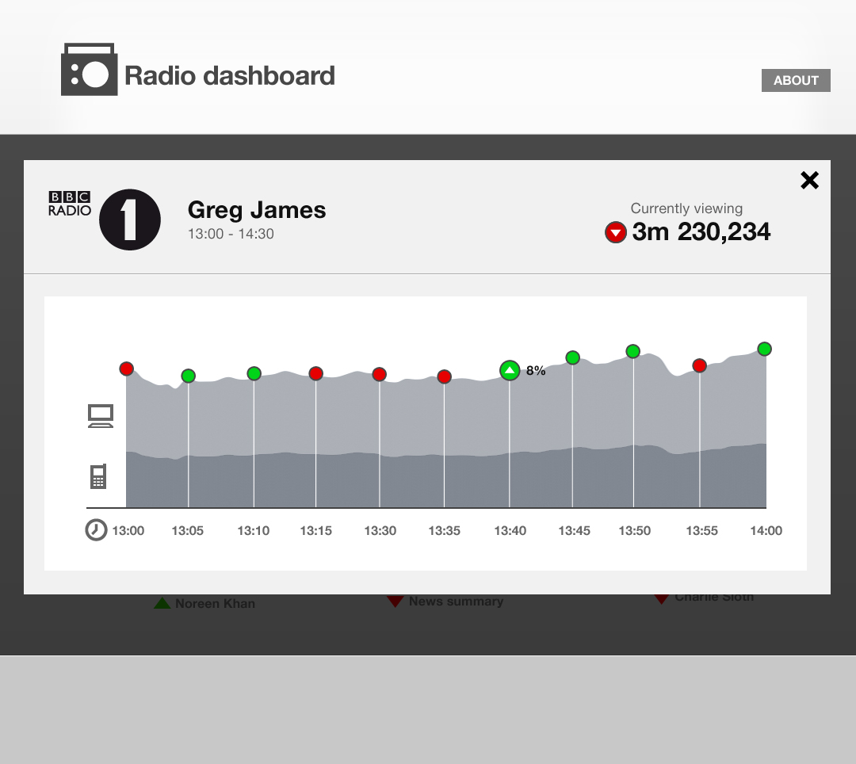
Task: Click the green up arrow beside Noreen Khan
Action: [x=163, y=602]
